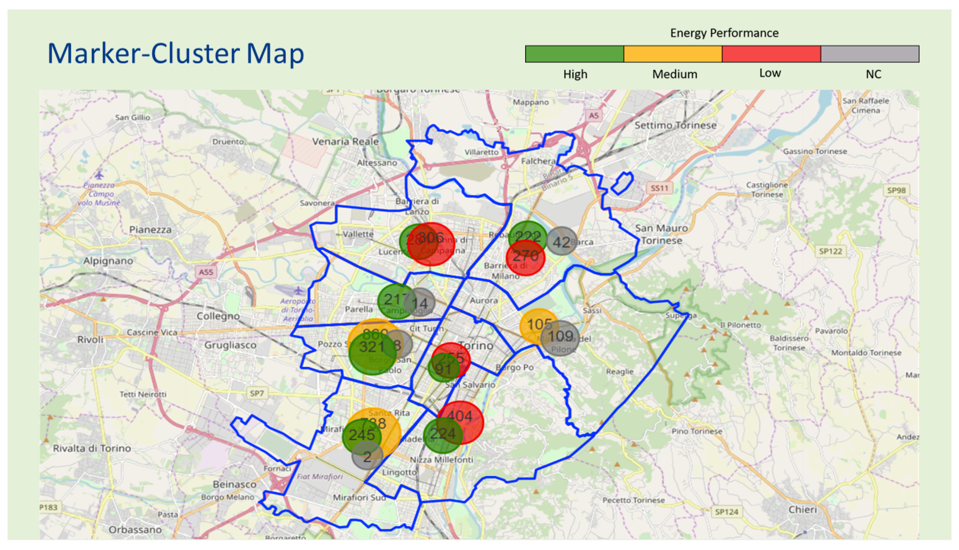The width and height of the screenshot is (959, 550).
Task: Click the SS11 road shield
Action: click(659, 188)
